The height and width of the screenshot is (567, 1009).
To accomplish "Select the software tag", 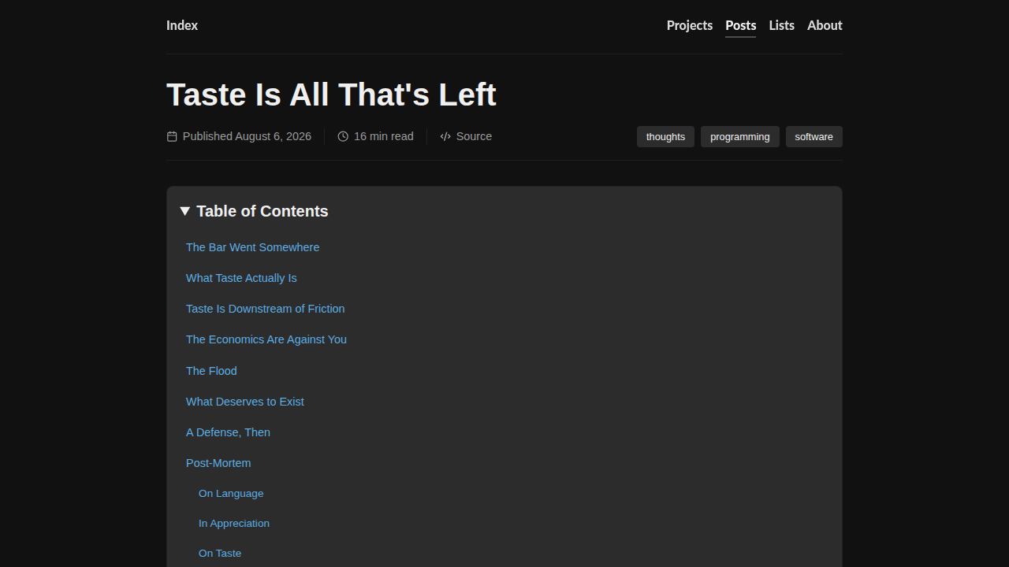I will [814, 137].
